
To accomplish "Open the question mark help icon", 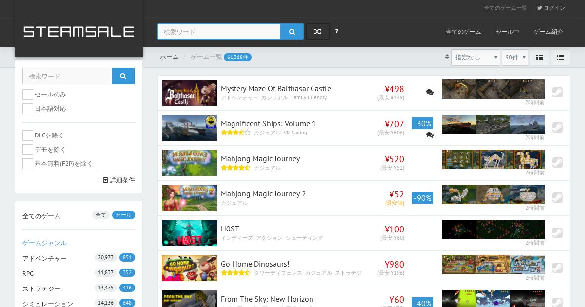I will [x=337, y=32].
